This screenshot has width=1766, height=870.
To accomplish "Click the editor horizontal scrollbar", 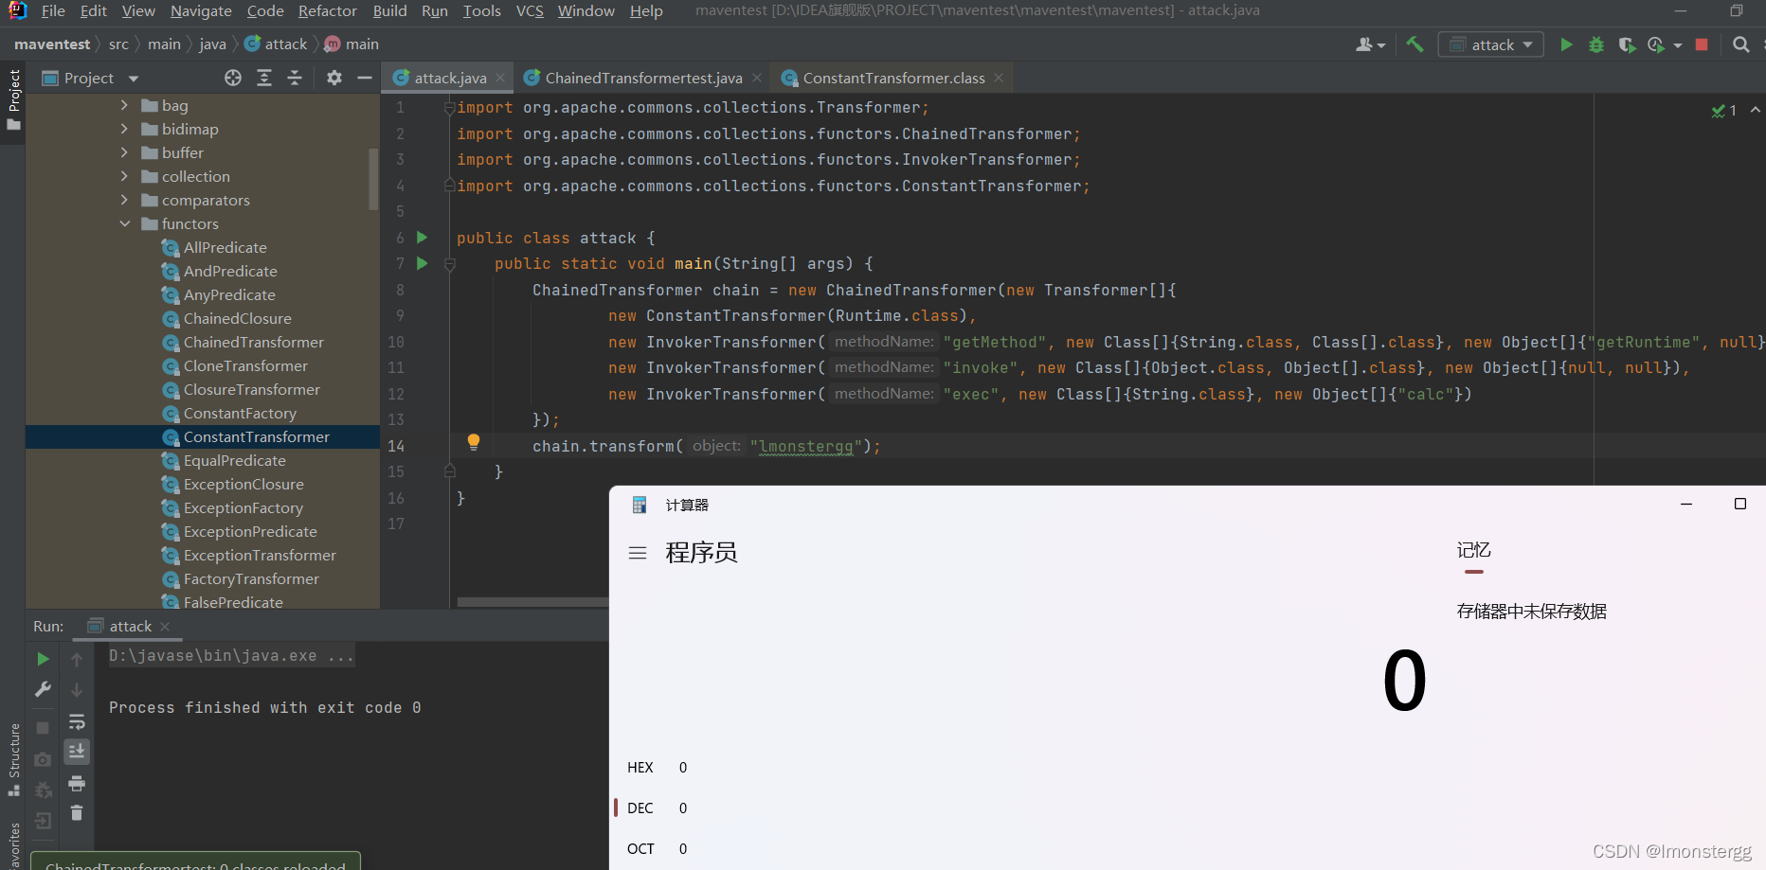I will pyautogui.click(x=532, y=602).
